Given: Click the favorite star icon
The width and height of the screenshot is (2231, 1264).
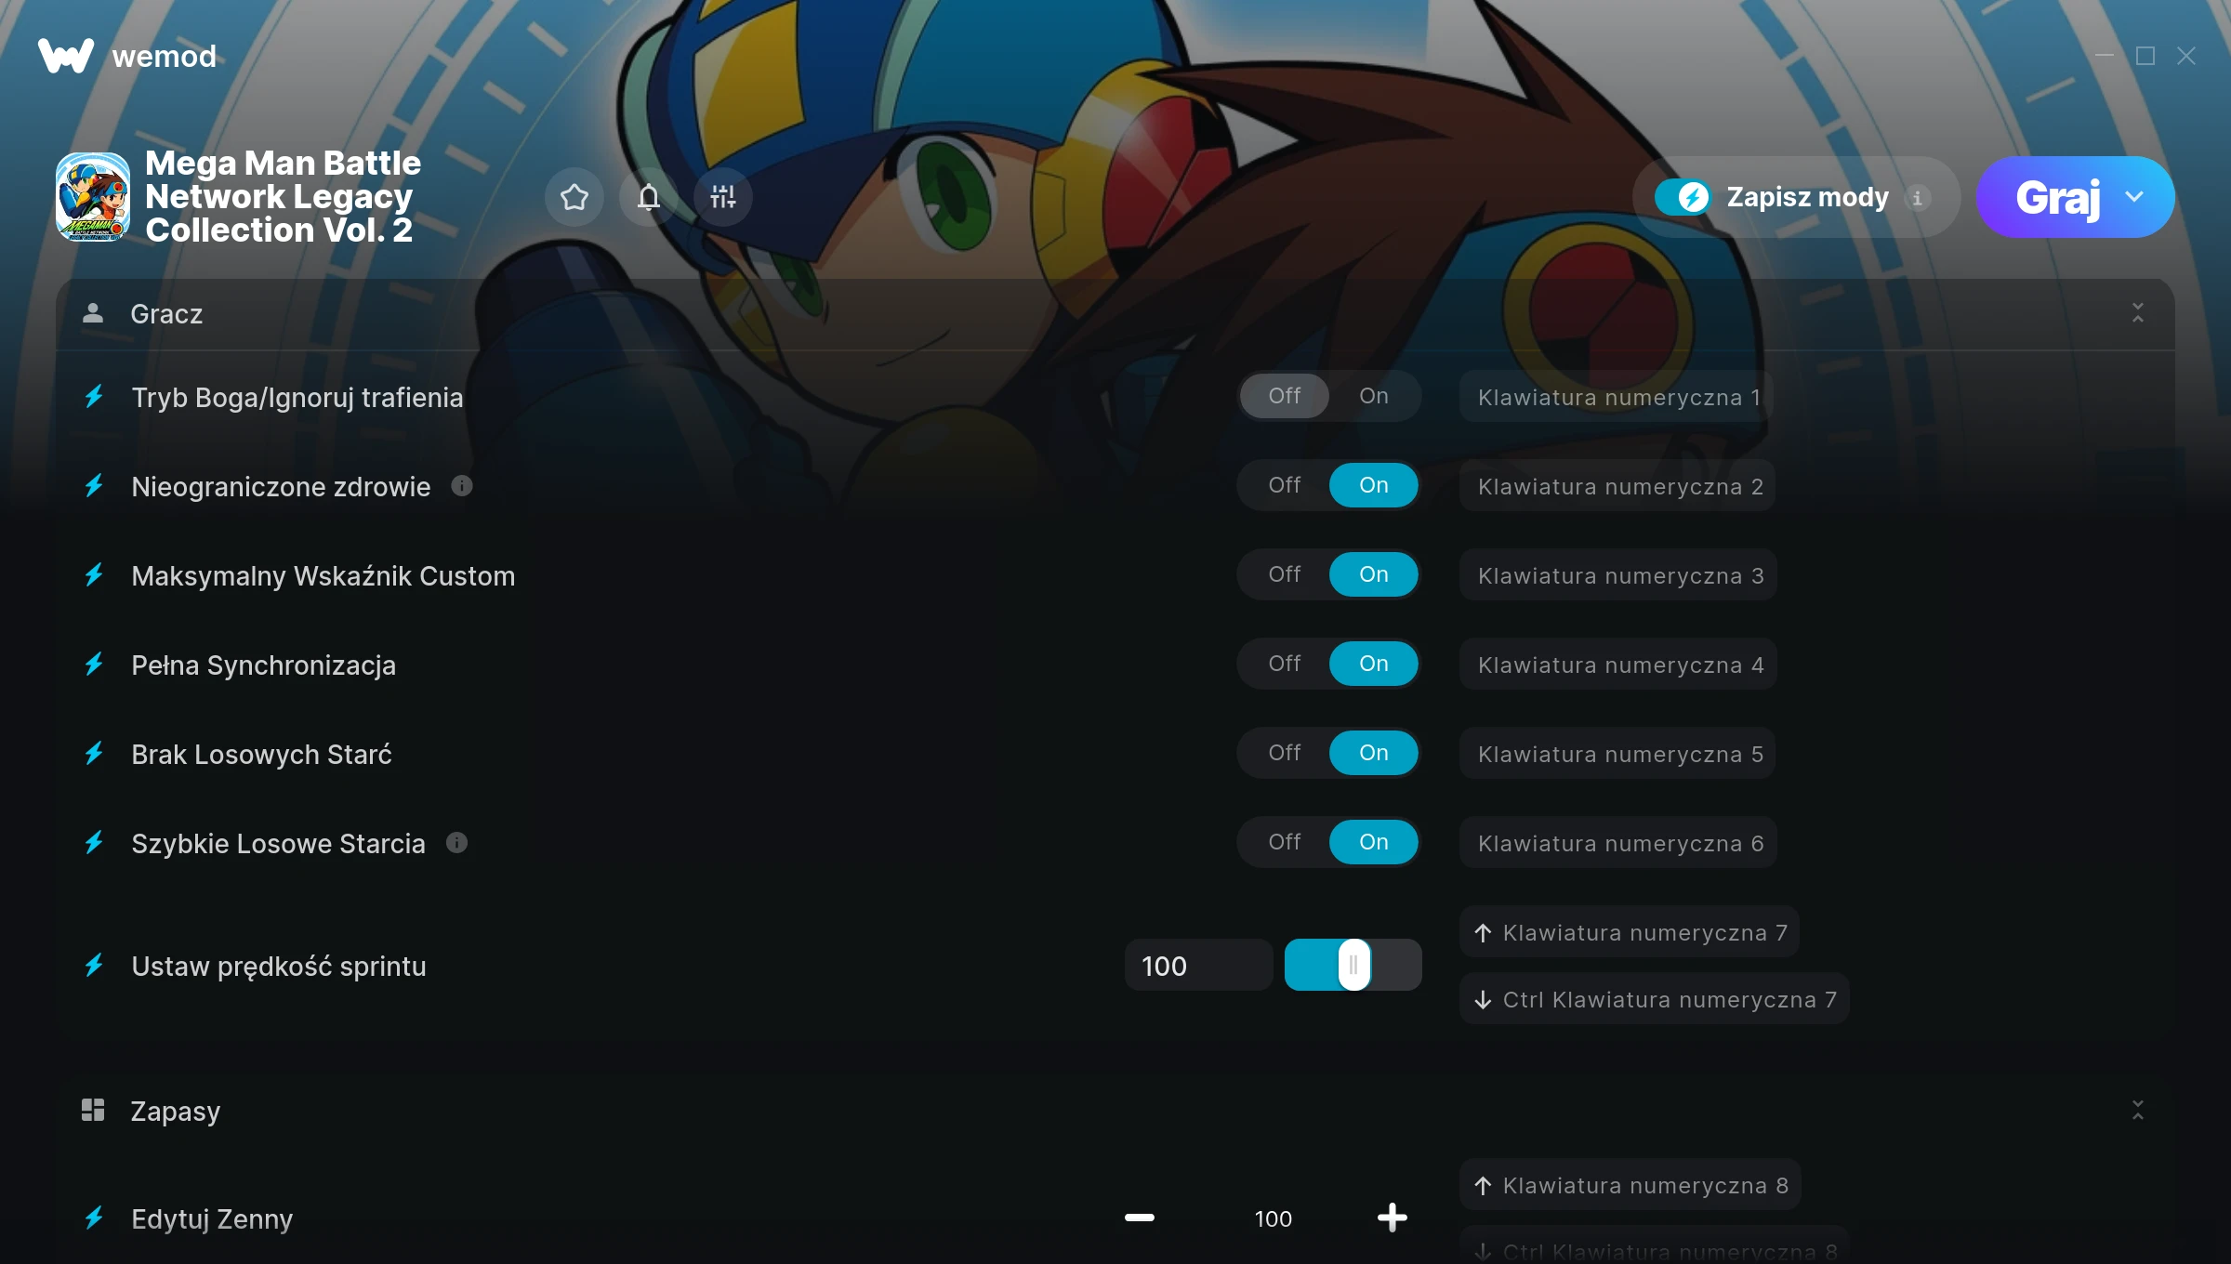Looking at the screenshot, I should point(574,197).
